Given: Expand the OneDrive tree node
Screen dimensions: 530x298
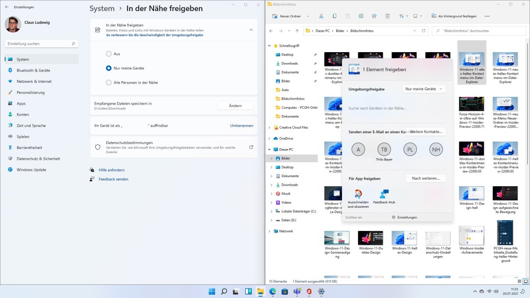Looking at the screenshot, I should click(270, 139).
